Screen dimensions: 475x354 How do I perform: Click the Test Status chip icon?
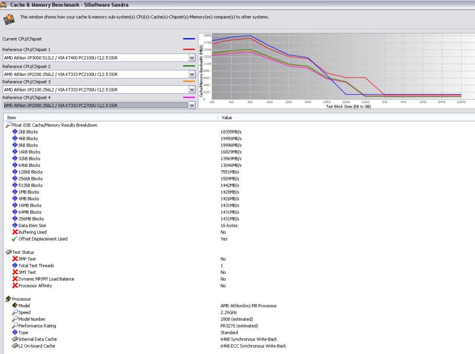[9, 252]
